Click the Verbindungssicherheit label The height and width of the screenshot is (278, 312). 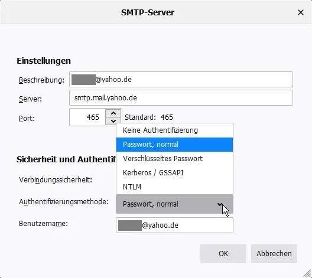tap(56, 180)
